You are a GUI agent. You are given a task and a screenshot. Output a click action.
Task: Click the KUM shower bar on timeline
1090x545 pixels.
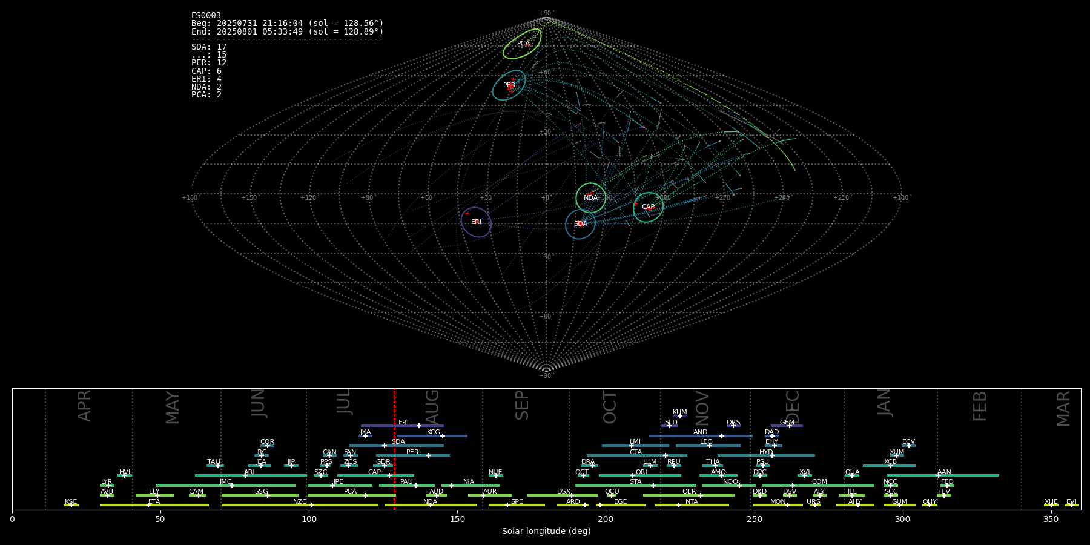pyautogui.click(x=680, y=416)
